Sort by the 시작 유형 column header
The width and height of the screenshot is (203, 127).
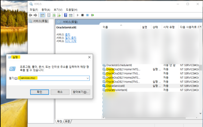[x=170, y=27]
